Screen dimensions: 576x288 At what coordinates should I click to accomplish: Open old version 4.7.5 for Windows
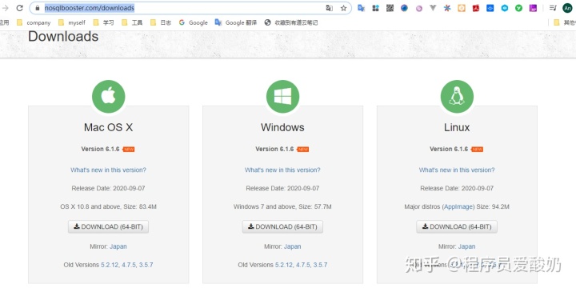point(303,265)
